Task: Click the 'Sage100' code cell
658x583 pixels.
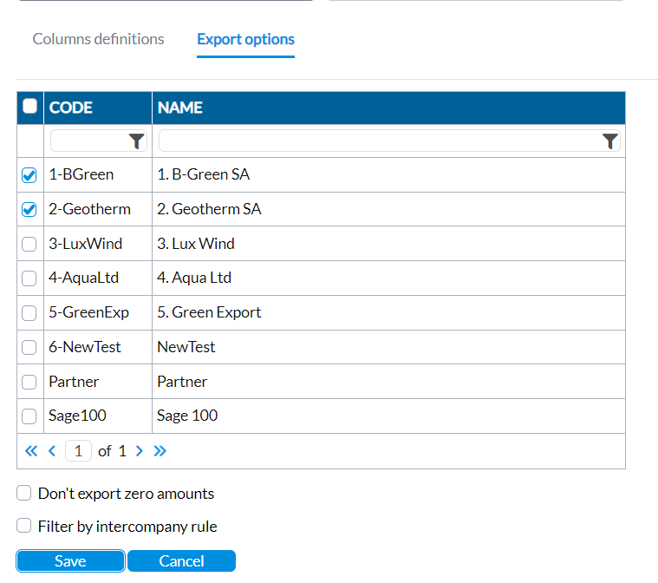Action: 98,416
